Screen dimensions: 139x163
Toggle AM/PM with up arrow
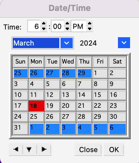tap(90, 23)
